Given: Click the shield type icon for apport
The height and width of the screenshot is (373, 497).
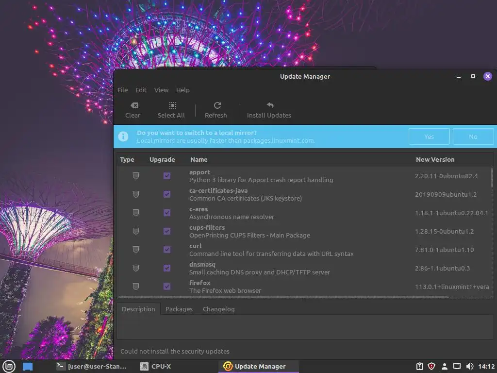Looking at the screenshot, I should coord(136,176).
